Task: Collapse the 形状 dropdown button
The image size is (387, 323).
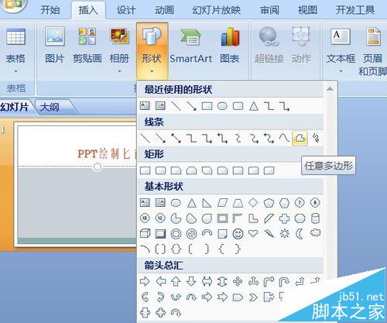Action: 152,50
